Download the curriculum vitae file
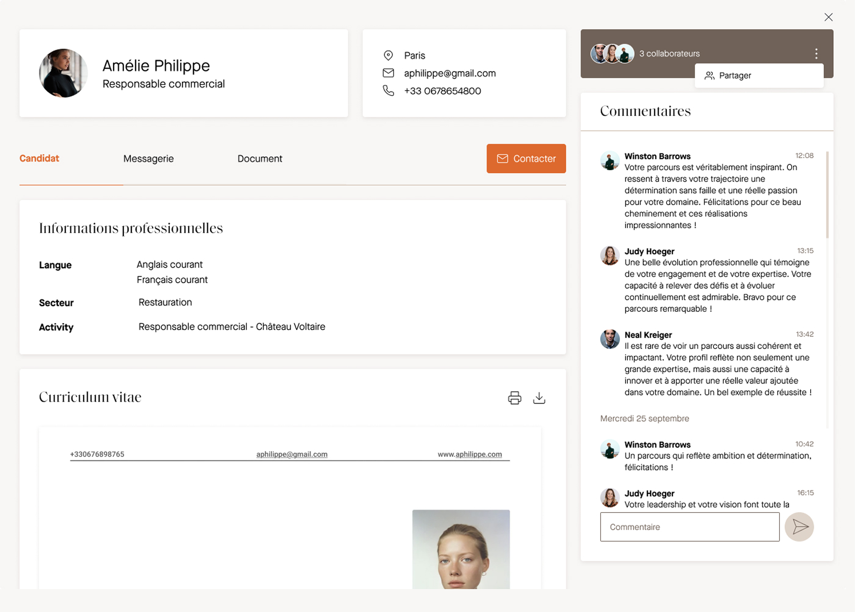The width and height of the screenshot is (855, 612). 539,398
